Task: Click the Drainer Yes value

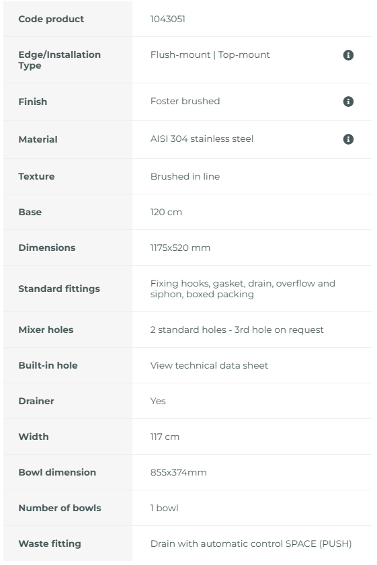Action: (x=158, y=401)
